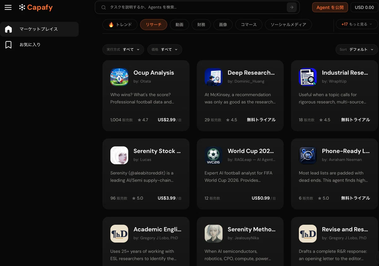Click the Industrial Research agent icon
The image size is (379, 266).
point(308,77)
